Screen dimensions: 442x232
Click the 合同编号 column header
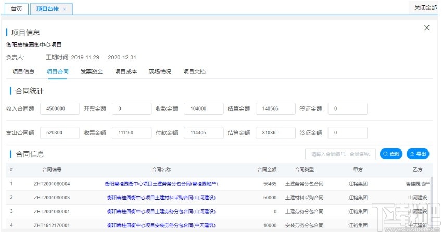52,169
